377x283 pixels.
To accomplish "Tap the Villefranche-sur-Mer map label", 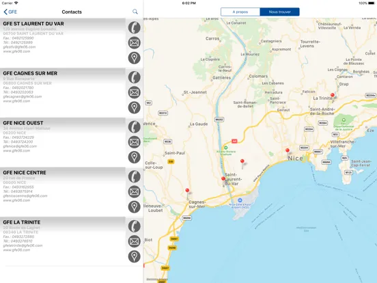I will tap(342, 144).
